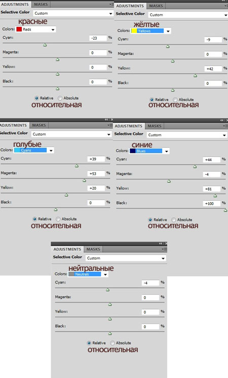Open the panel menu icon in Reds panel

pyautogui.click(x=111, y=4)
